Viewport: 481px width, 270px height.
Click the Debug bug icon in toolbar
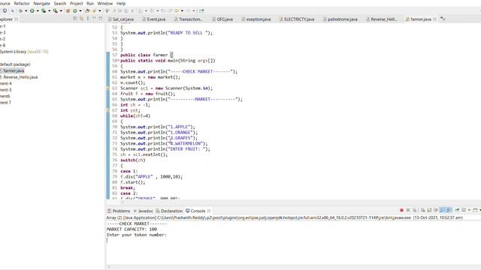pyautogui.click(x=20, y=10)
